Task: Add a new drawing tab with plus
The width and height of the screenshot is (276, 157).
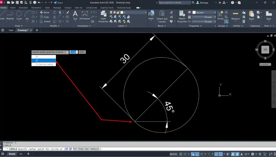Action: point(37,30)
